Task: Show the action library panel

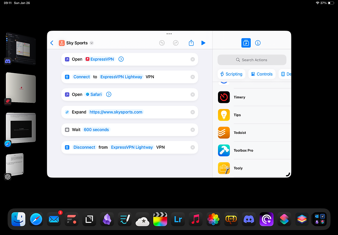Action: click(246, 43)
